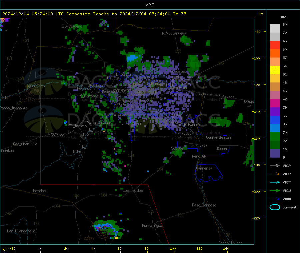The height and width of the screenshot is (253, 300).
Task: Click the 'G_ALVEAR' map label
Action: (199, 146)
